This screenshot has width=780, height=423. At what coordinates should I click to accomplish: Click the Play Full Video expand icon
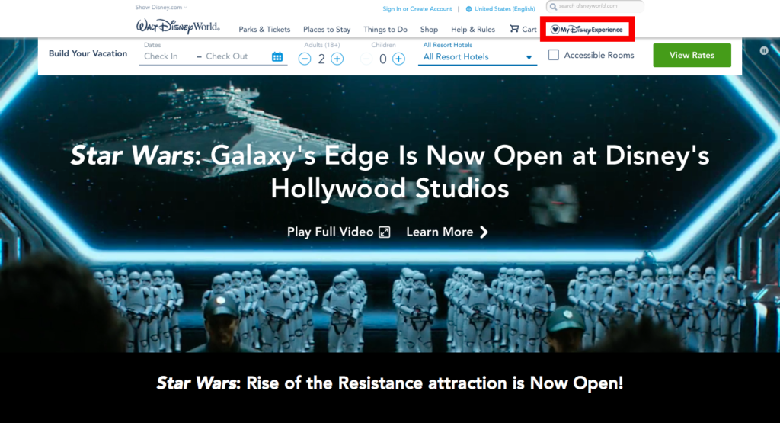pyautogui.click(x=385, y=232)
